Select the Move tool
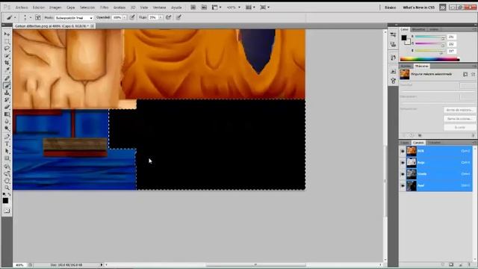This screenshot has height=269, width=478. coord(7,34)
